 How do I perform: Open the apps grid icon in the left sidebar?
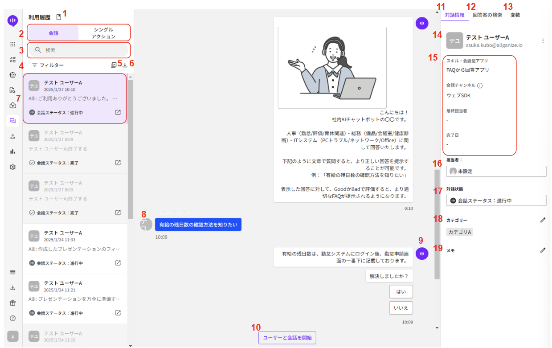pos(12,44)
